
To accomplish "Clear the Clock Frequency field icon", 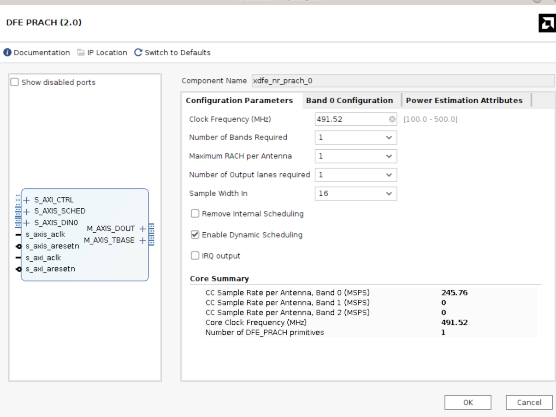I will point(392,119).
